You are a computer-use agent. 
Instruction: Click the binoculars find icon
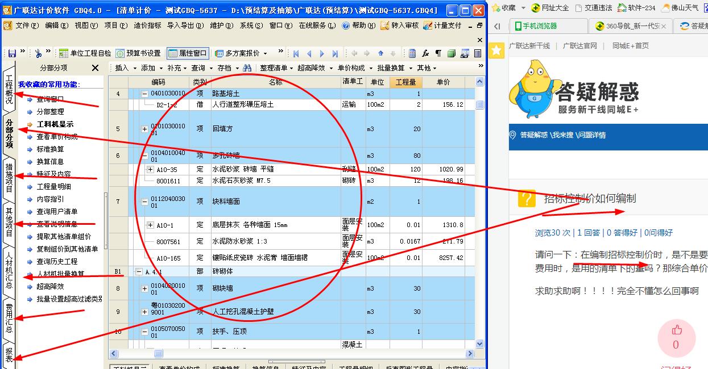coord(247,68)
